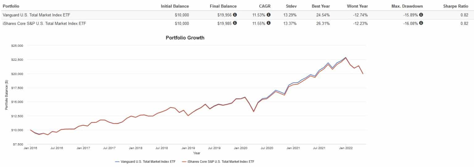Click the Portfolio column header
Viewport: 474px width, 167px height.
point(11,6)
